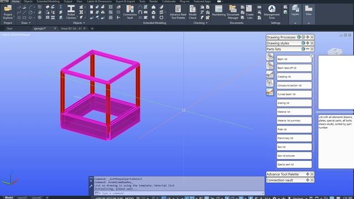The width and height of the screenshot is (354, 199).
Task: Open Management Tools
Action: coord(272,12)
